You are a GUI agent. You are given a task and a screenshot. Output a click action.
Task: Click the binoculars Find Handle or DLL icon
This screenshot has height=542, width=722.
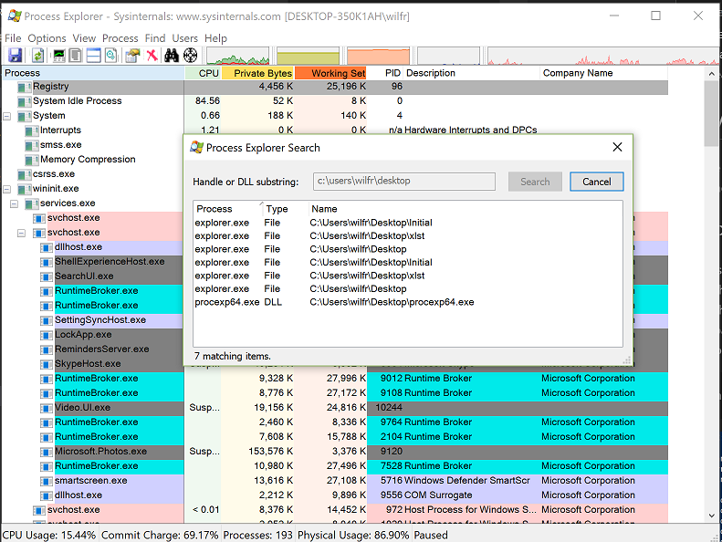(x=172, y=56)
